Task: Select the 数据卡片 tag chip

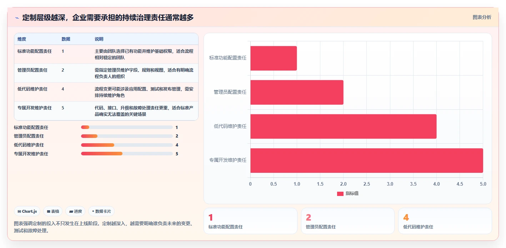Action: pos(101,211)
